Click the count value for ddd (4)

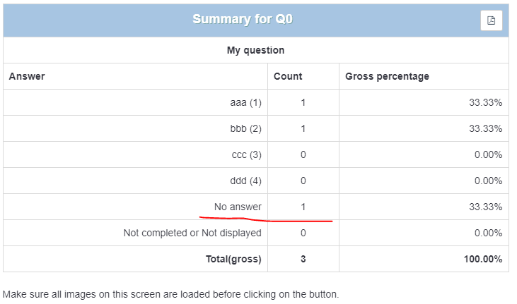click(303, 181)
